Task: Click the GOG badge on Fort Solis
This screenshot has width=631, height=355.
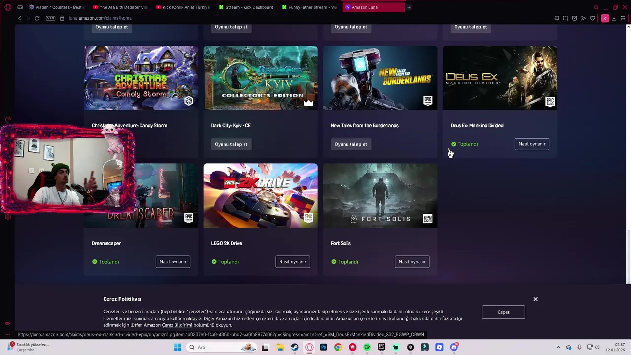Action: coord(428,219)
